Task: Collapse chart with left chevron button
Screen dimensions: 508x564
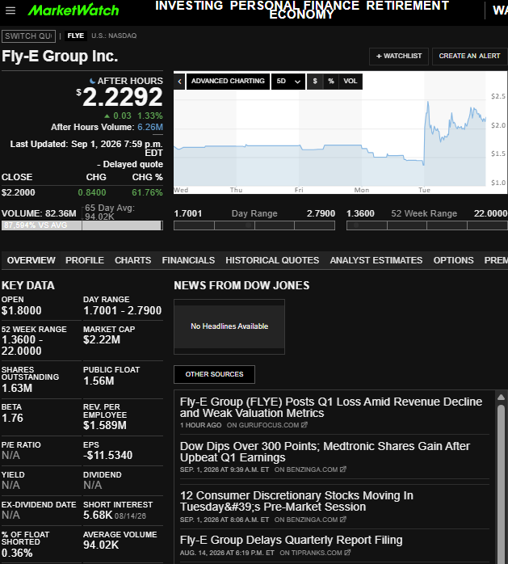Action: pos(179,82)
